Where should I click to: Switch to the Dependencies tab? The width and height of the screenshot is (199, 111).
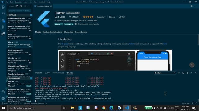81,32
